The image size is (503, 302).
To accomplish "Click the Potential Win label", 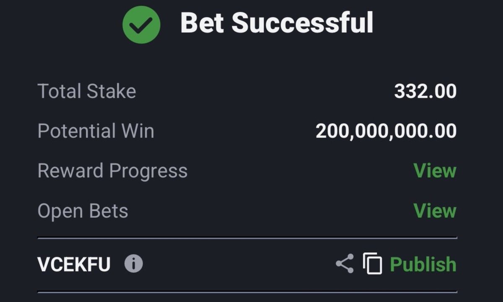I will [x=96, y=131].
